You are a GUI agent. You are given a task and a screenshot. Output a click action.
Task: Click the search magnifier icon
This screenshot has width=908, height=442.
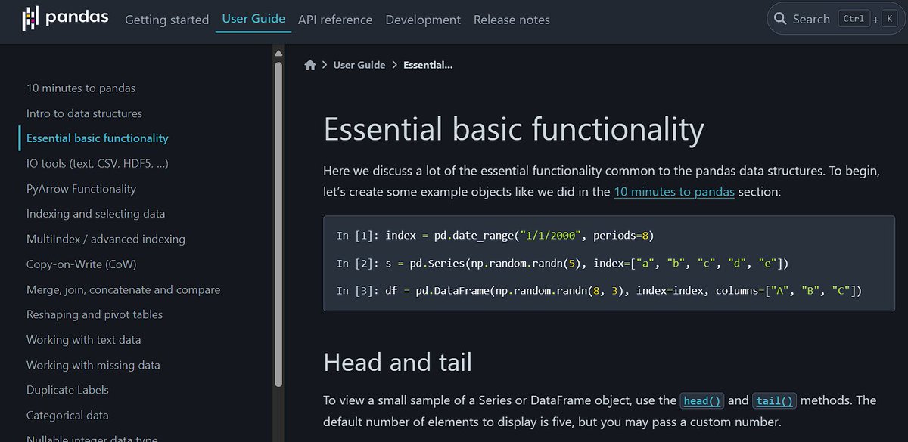(x=780, y=19)
